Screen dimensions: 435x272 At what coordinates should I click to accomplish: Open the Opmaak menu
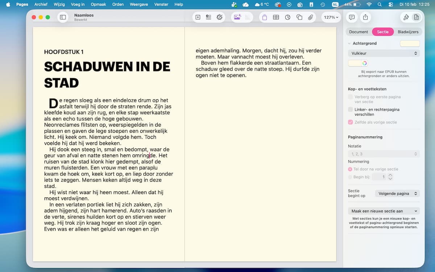pos(98,4)
